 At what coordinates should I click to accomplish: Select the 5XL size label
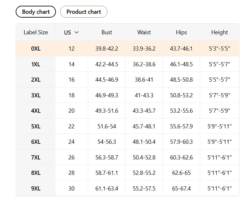pos(36,126)
